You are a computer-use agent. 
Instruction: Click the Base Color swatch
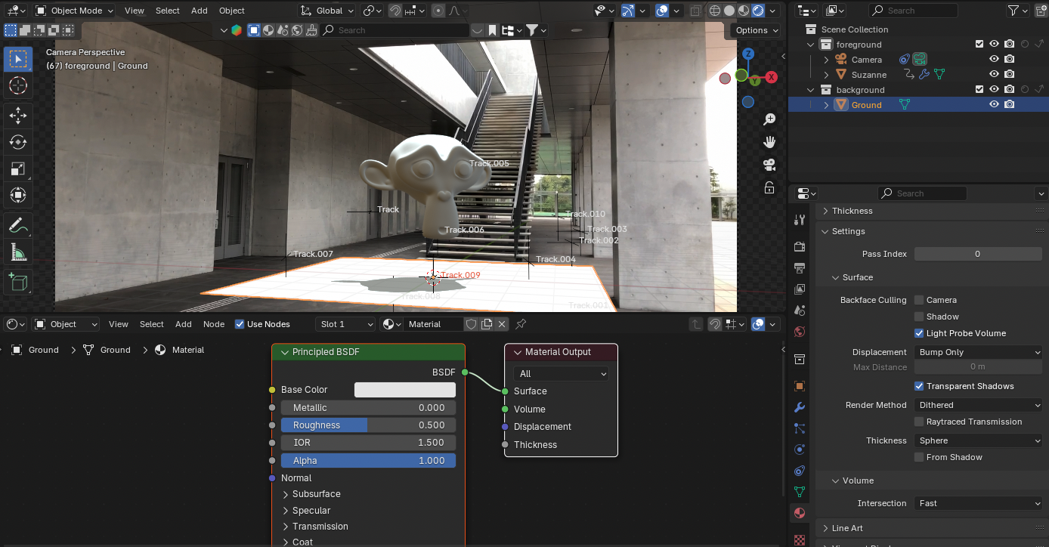405,390
